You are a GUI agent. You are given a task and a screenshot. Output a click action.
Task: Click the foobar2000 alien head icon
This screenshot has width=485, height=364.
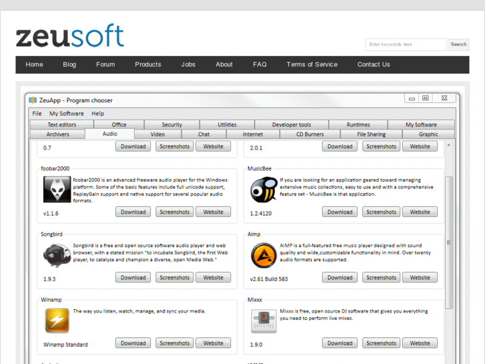point(57,189)
